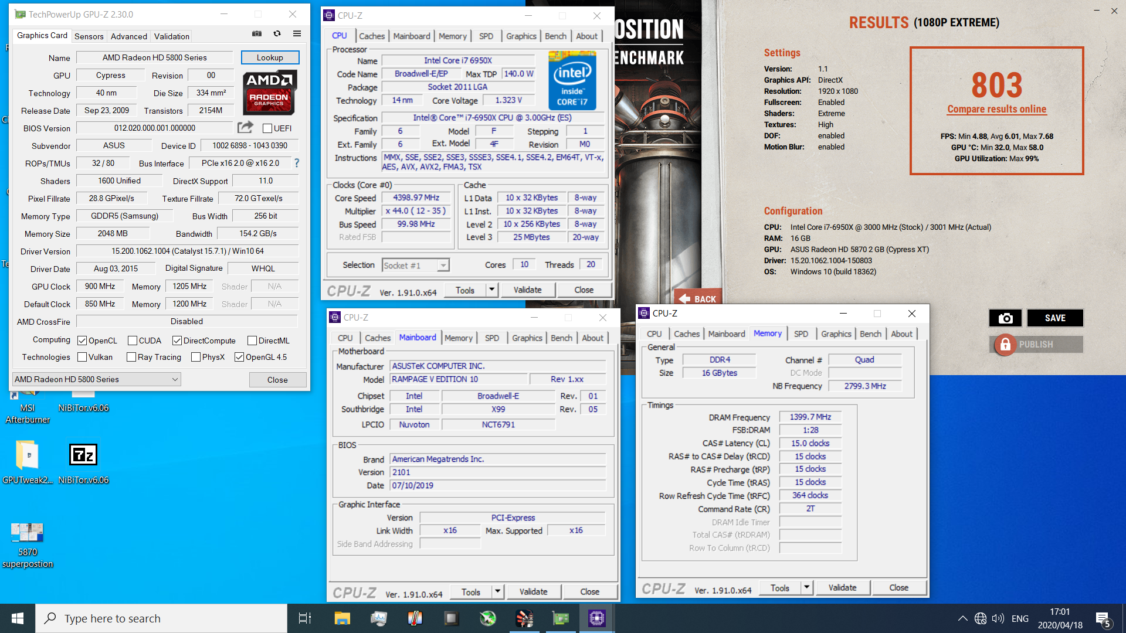Image resolution: width=1126 pixels, height=633 pixels.
Task: Expand Tools arrow in Memory window
Action: (806, 587)
